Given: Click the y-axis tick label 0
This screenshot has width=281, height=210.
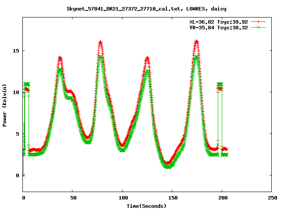Looking at the screenshot, I should click(x=18, y=175).
